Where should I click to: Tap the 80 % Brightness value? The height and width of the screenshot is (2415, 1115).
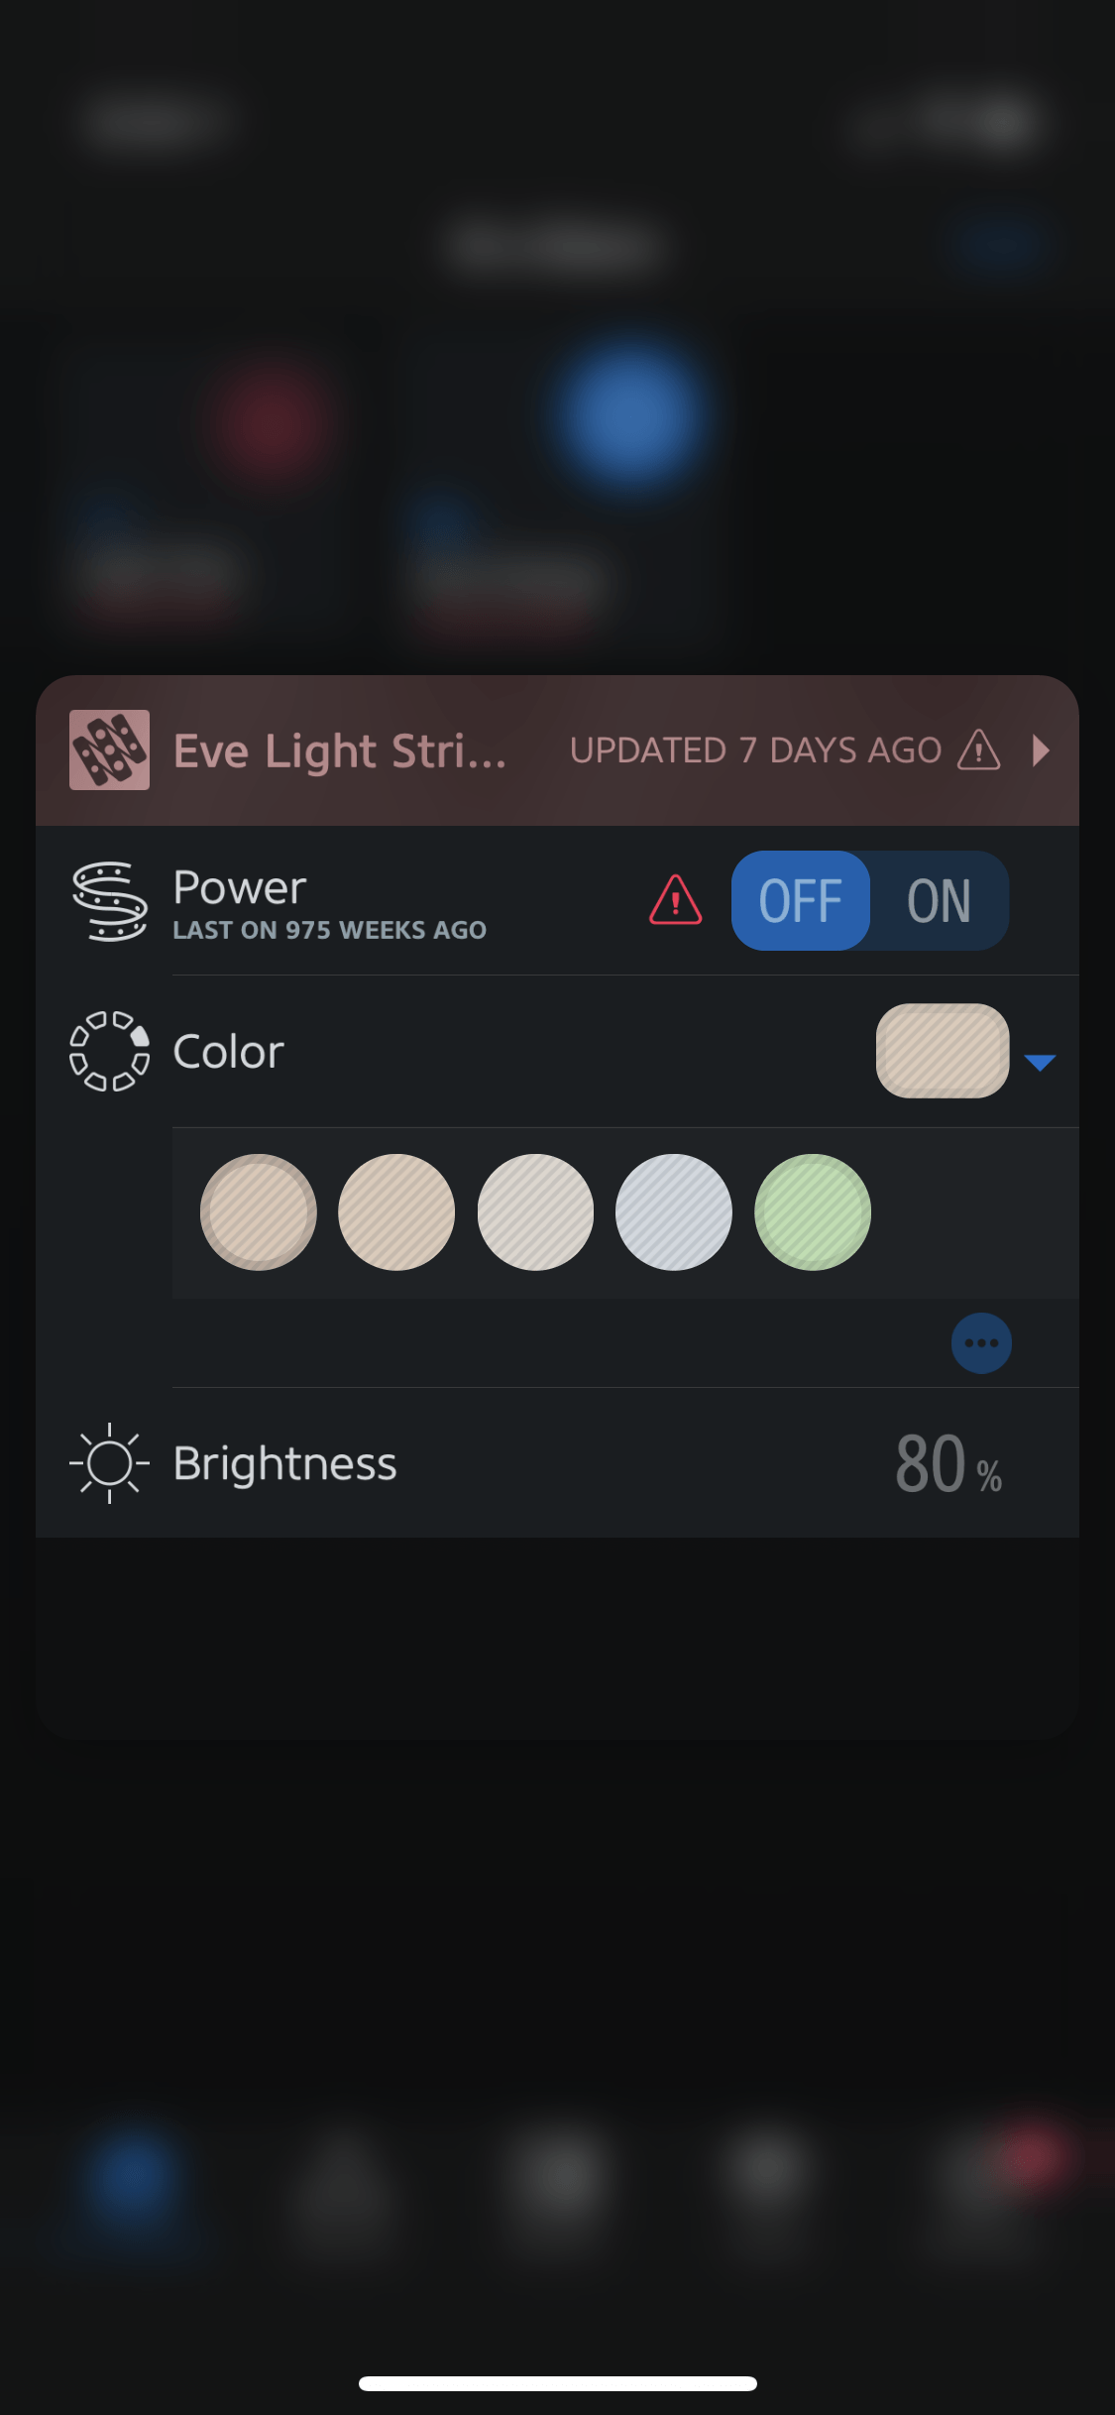(x=948, y=1464)
